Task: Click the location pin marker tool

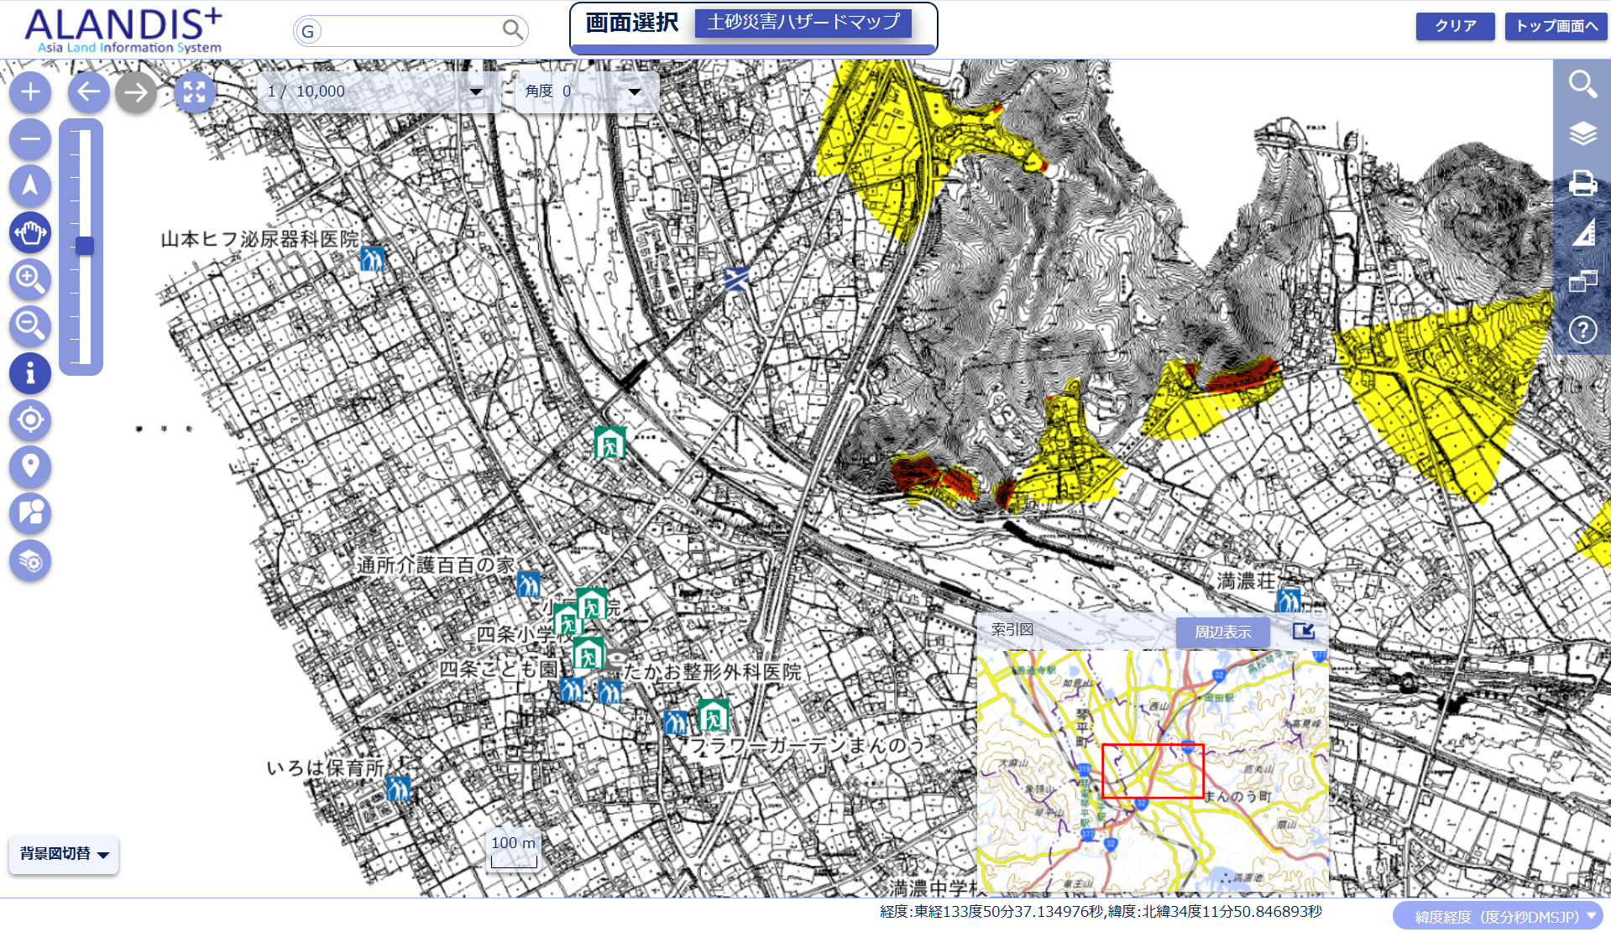Action: tap(30, 466)
